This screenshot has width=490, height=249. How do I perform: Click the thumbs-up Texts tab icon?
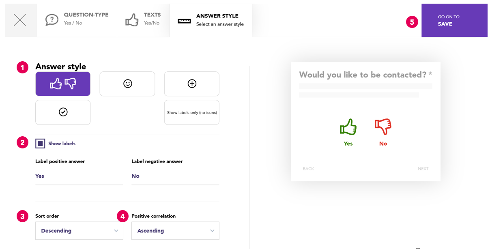tap(132, 20)
